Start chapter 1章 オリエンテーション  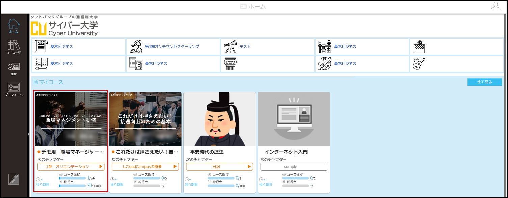[x=71, y=167]
